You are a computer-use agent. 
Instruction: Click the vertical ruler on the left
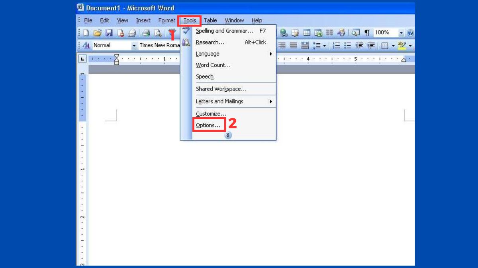82,169
